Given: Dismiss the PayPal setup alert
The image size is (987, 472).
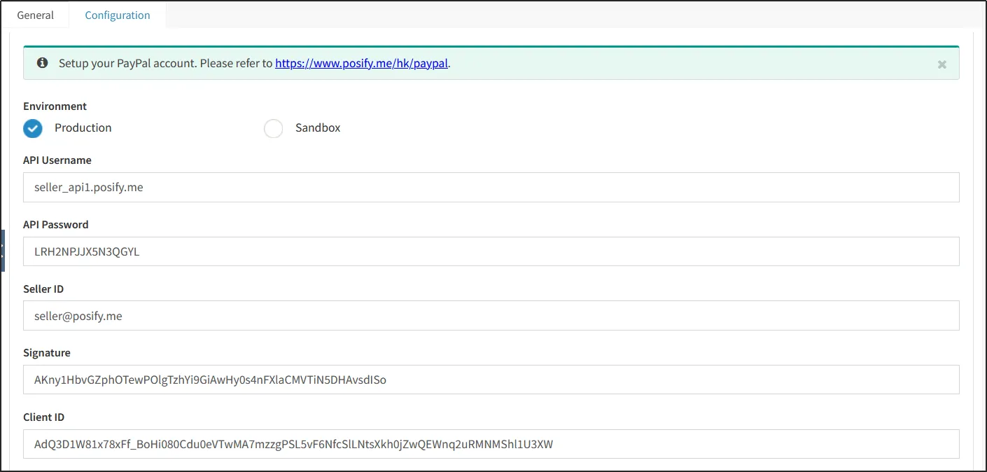Looking at the screenshot, I should click(941, 64).
